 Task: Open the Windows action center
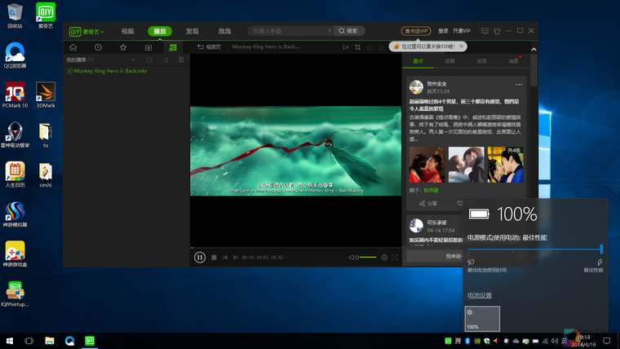pyautogui.click(x=607, y=341)
